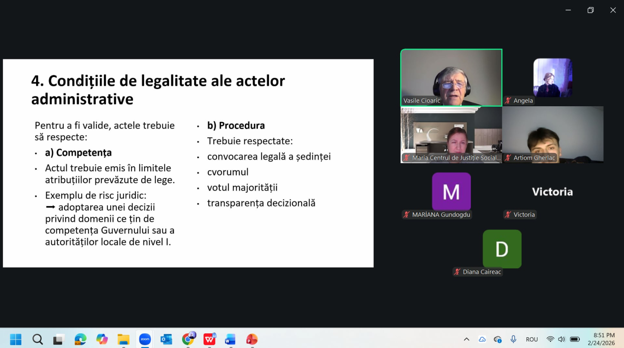Open Word from the taskbar

[230, 339]
